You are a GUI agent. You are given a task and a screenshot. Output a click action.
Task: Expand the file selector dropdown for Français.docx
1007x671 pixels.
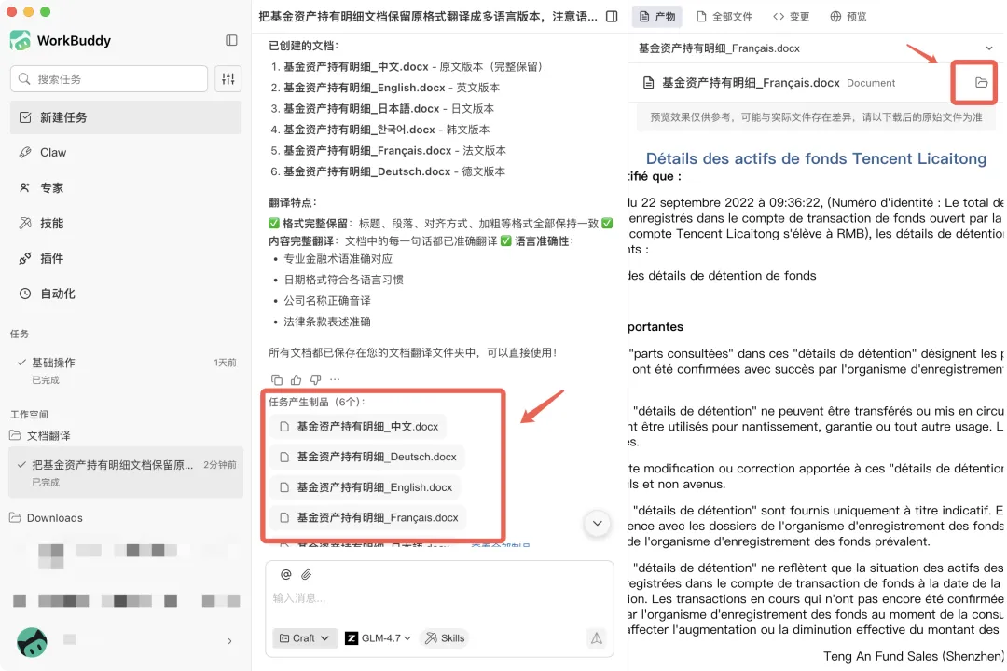point(988,48)
